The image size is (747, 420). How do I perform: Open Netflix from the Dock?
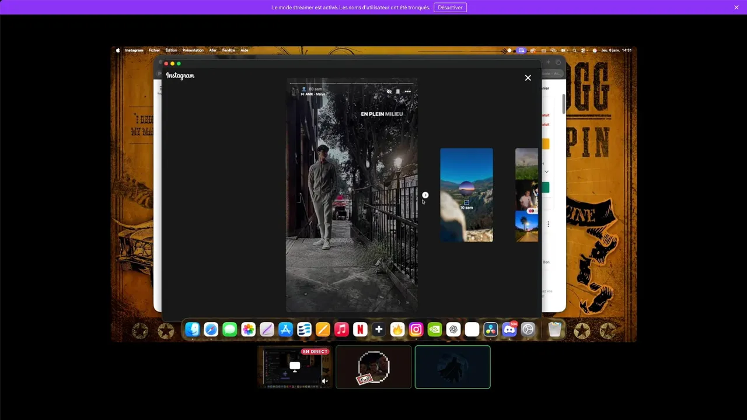(x=360, y=330)
